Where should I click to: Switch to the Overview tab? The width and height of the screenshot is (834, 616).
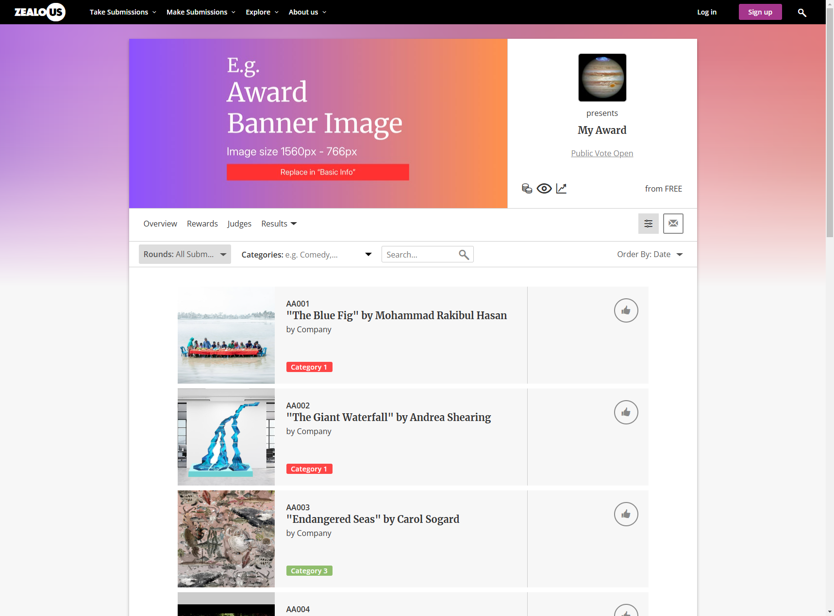(160, 224)
